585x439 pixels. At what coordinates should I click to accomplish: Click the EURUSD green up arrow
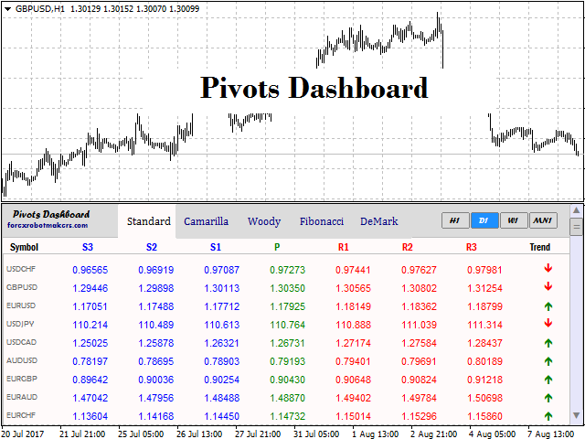tap(548, 305)
